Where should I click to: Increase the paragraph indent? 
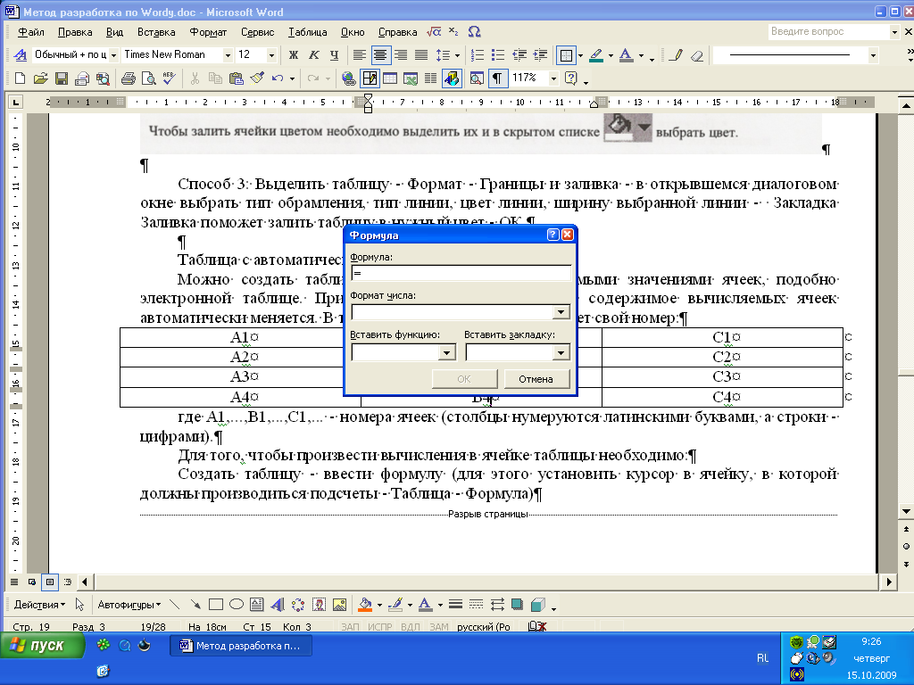[x=540, y=55]
